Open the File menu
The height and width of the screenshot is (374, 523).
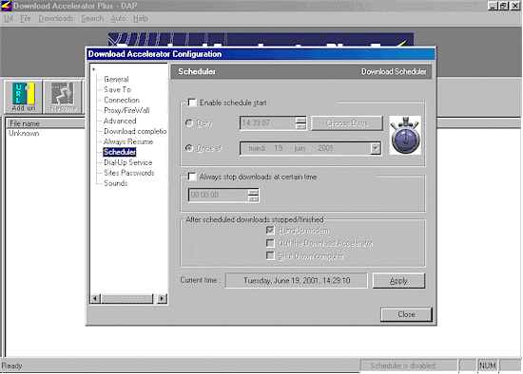(x=26, y=19)
